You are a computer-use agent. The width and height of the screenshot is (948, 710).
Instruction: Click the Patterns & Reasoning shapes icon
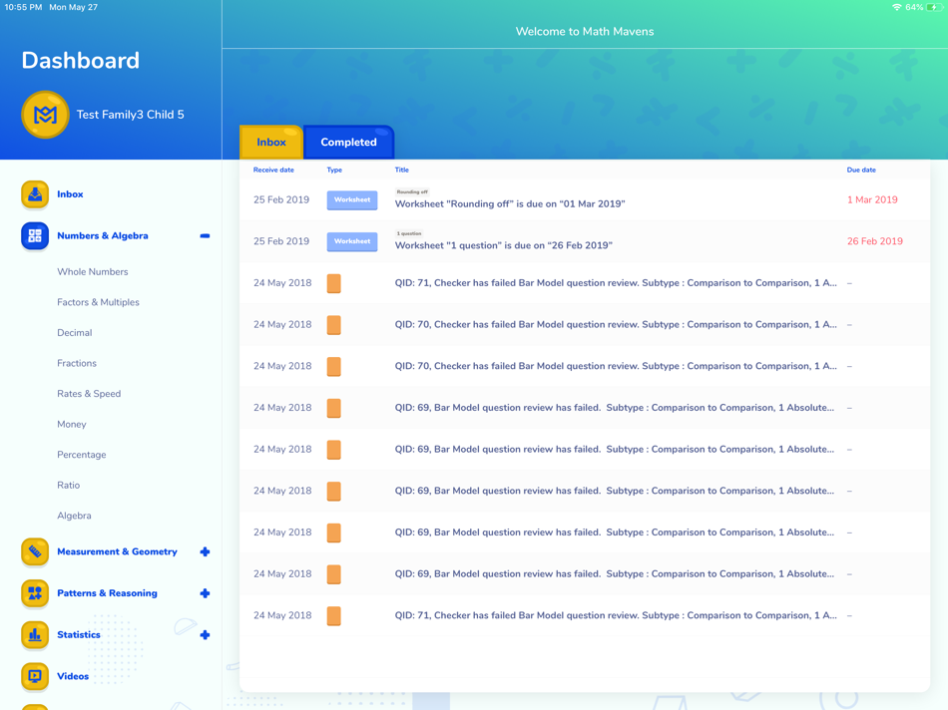[35, 593]
